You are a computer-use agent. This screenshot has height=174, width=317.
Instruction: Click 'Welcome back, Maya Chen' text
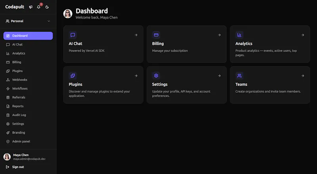(96, 17)
